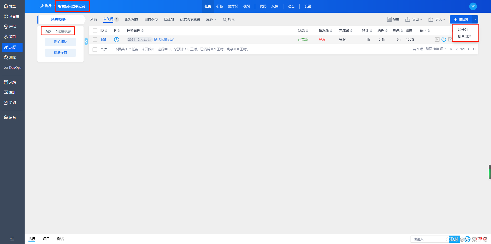The width and height of the screenshot is (491, 244).
Task: Choose 批量创建 from the dropdown menu
Action: (465, 36)
